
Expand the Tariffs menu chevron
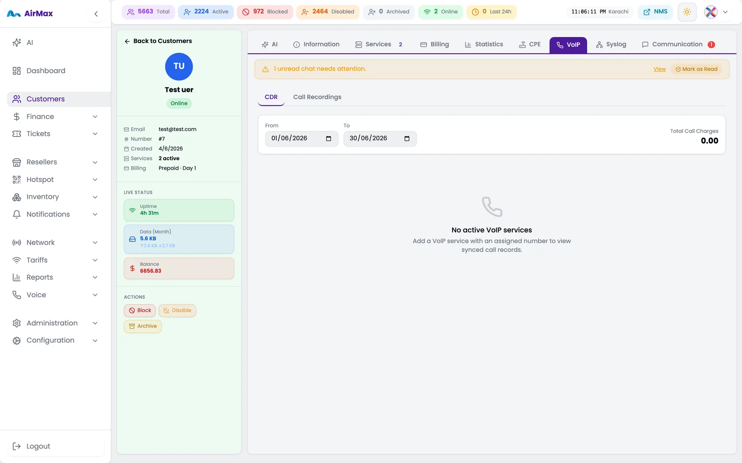coord(95,260)
